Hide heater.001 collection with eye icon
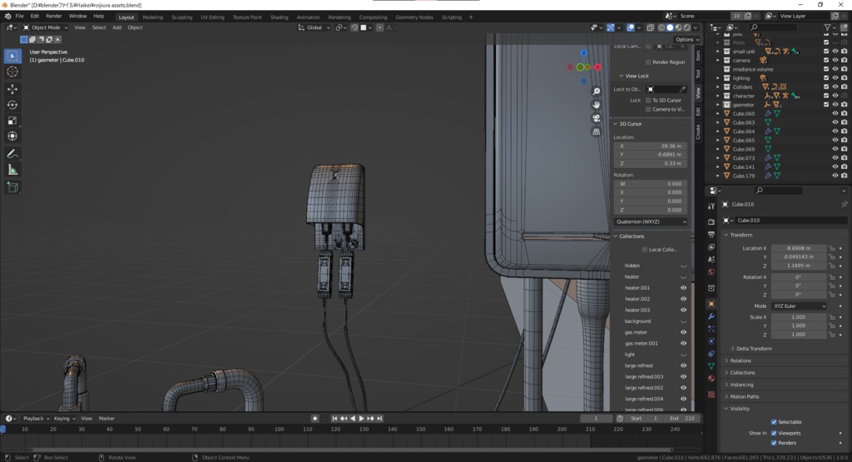This screenshot has width=852, height=462. tap(684, 288)
